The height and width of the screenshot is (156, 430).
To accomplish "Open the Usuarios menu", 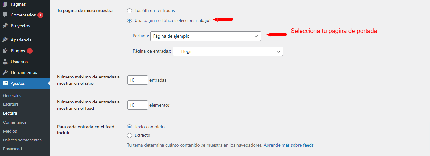I will (x=25, y=62).
